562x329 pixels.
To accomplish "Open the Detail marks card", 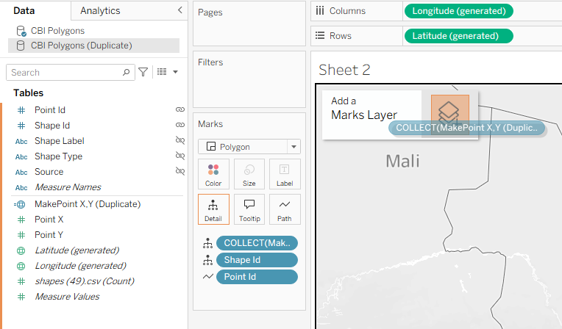I will pos(213,209).
